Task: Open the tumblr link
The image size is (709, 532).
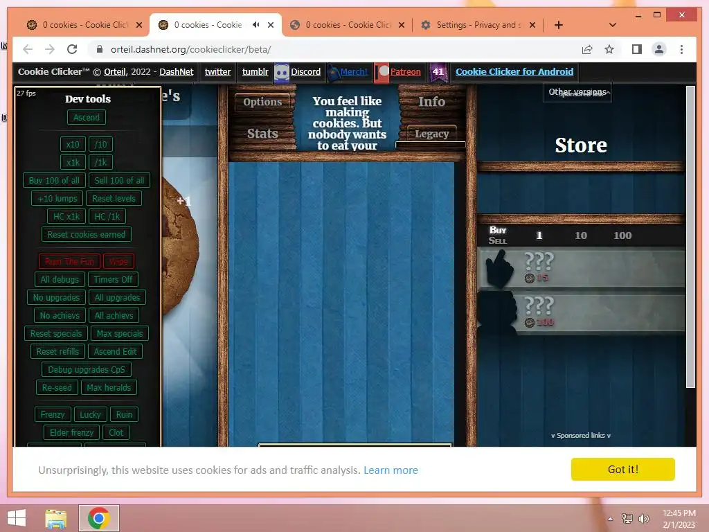Action: click(x=255, y=71)
